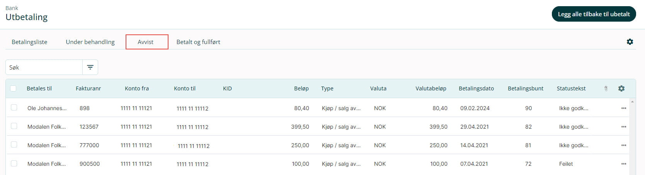Click the table's vertical scrollbar up arrow
645x175 pixels.
pyautogui.click(x=632, y=102)
